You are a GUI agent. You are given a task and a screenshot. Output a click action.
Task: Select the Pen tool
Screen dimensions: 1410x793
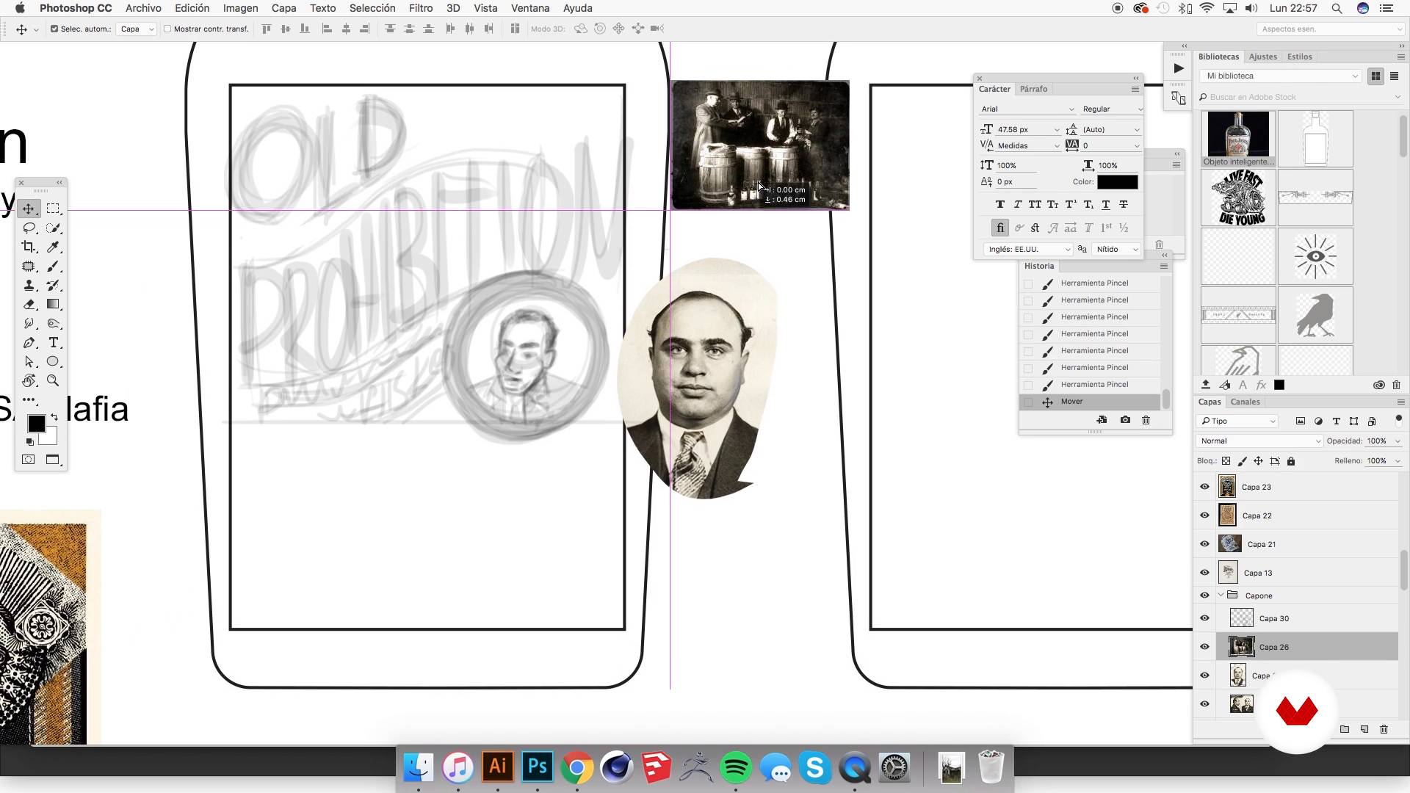tap(29, 343)
